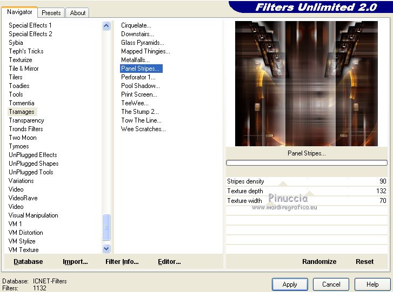
Task: Select the Tymoes category
Action: 19,146
